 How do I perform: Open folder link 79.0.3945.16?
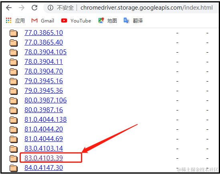(44, 81)
